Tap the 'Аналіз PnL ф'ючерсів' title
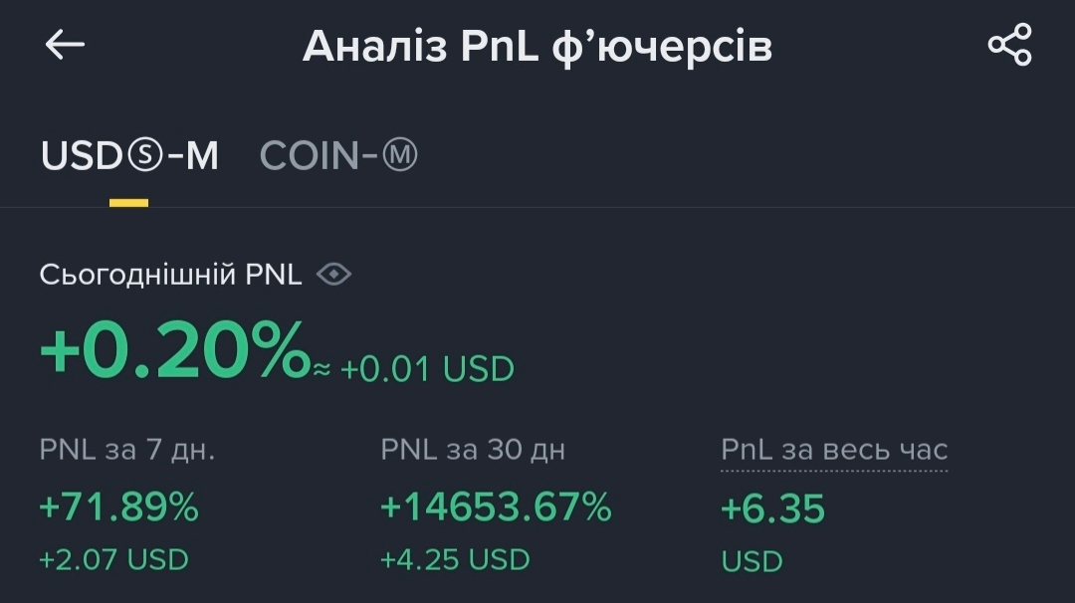 [x=537, y=46]
